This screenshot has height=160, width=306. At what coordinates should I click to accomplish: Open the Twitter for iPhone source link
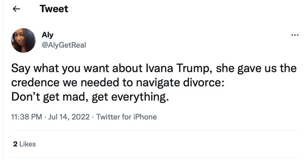pos(126,117)
